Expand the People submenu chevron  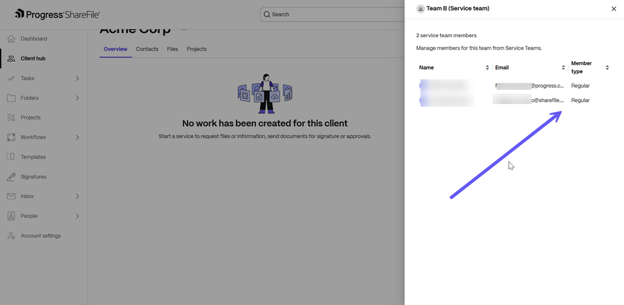click(77, 216)
